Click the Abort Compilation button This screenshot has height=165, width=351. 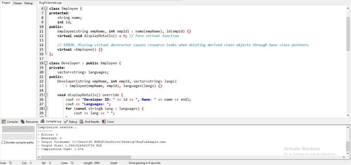pos(18,129)
